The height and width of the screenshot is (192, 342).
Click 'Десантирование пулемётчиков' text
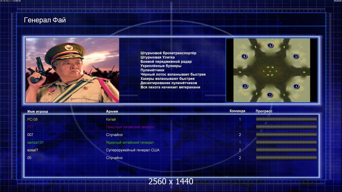point(169,83)
